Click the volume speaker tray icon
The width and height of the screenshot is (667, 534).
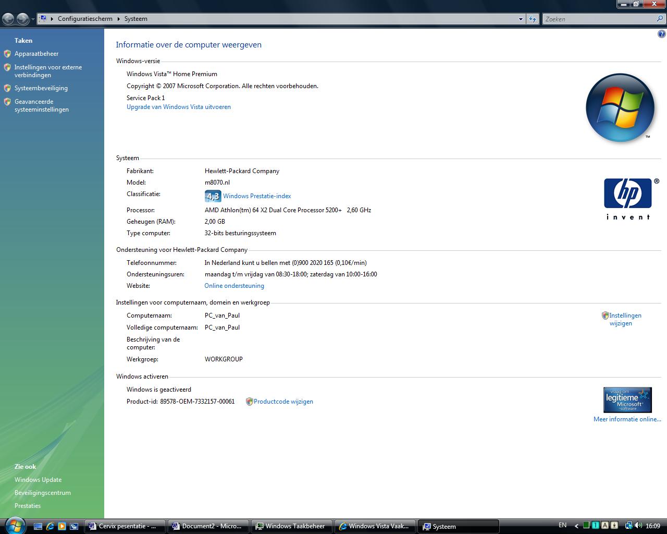click(638, 526)
